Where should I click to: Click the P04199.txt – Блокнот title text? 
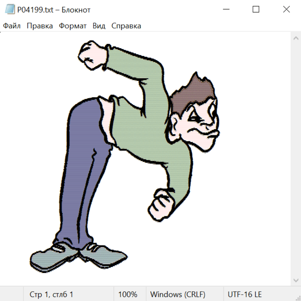coord(54,10)
